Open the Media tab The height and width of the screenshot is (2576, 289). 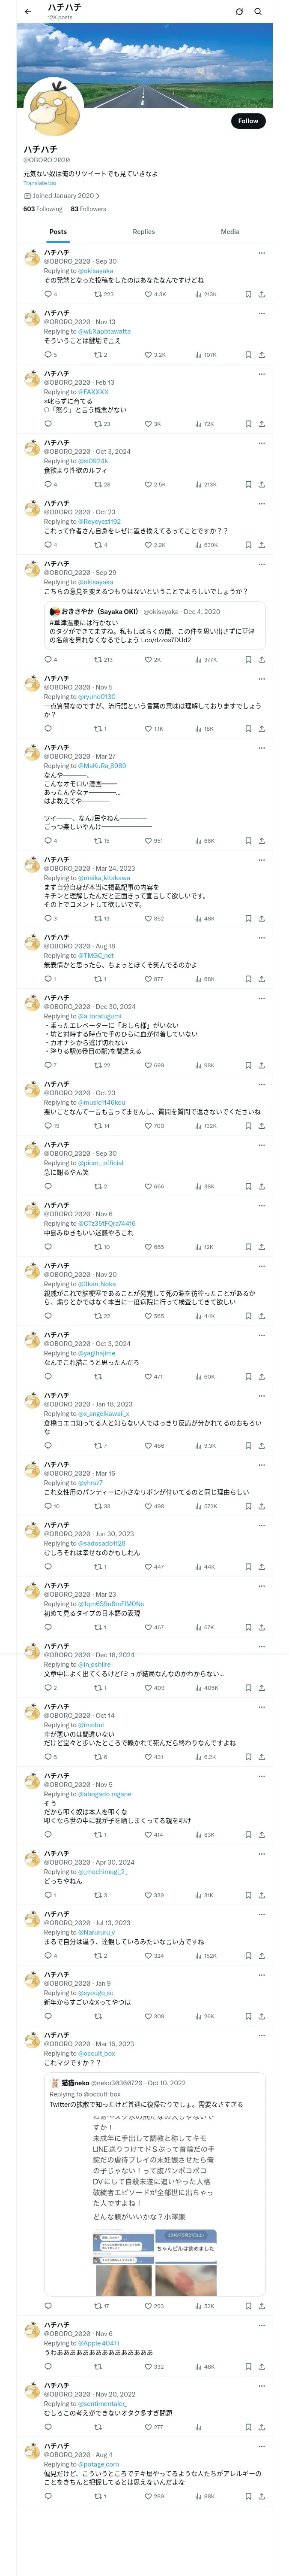(230, 232)
